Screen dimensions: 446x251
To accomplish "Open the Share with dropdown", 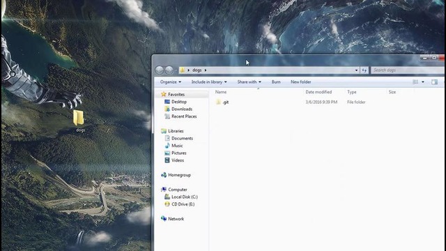I will coord(249,82).
